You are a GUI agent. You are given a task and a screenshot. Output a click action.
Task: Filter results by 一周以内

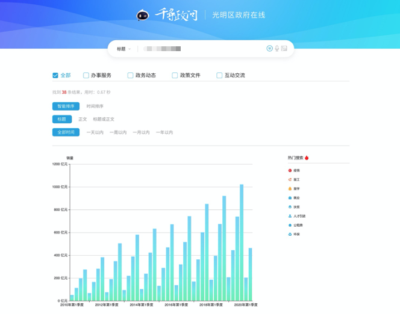pyautogui.click(x=117, y=132)
